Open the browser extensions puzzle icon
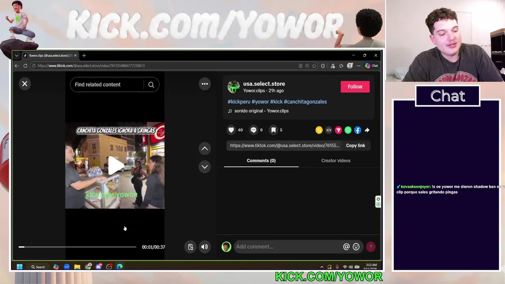This screenshot has width=505, height=284. 323,66
